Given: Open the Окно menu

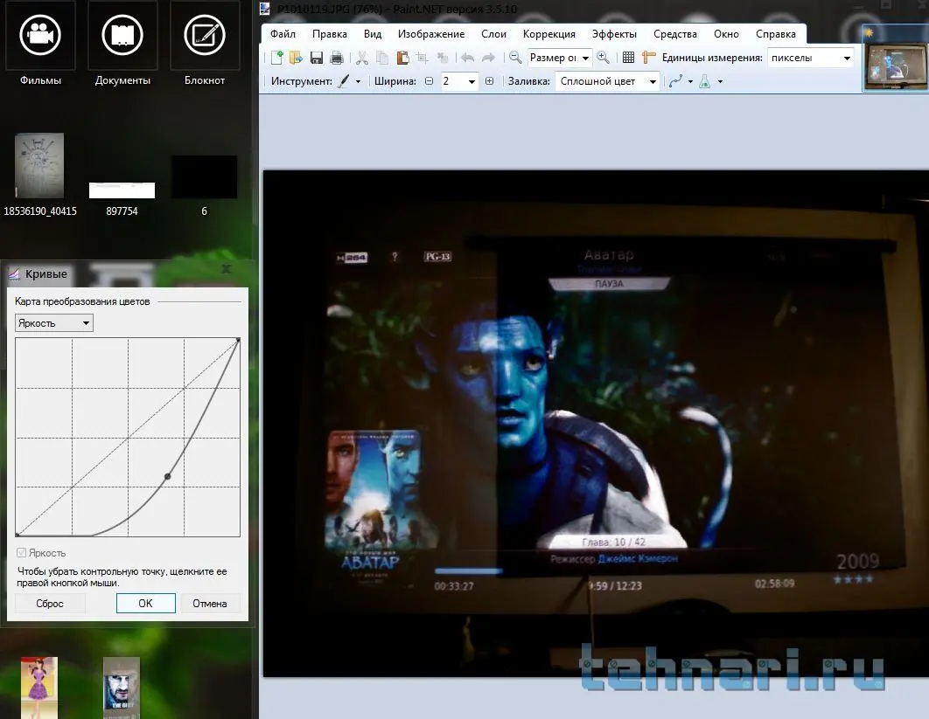Looking at the screenshot, I should pyautogui.click(x=726, y=34).
